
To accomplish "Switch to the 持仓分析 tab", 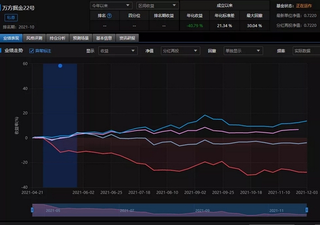I will pyautogui.click(x=58, y=38).
